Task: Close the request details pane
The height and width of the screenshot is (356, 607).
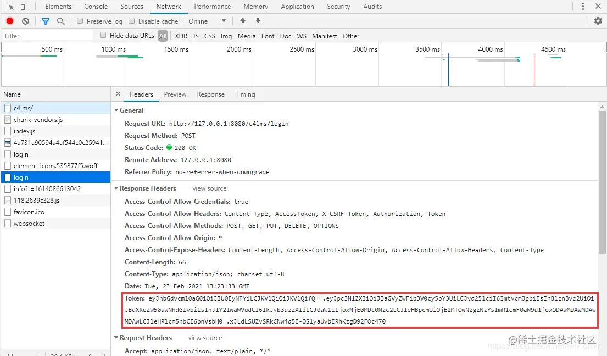Action: pos(118,93)
